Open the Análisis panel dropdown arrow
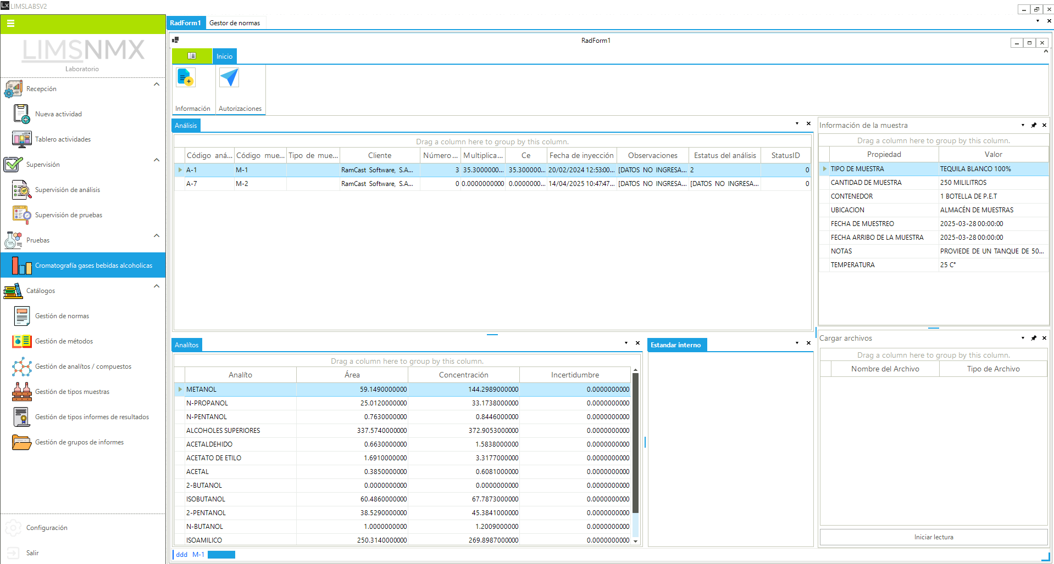Image resolution: width=1054 pixels, height=564 pixels. (796, 124)
